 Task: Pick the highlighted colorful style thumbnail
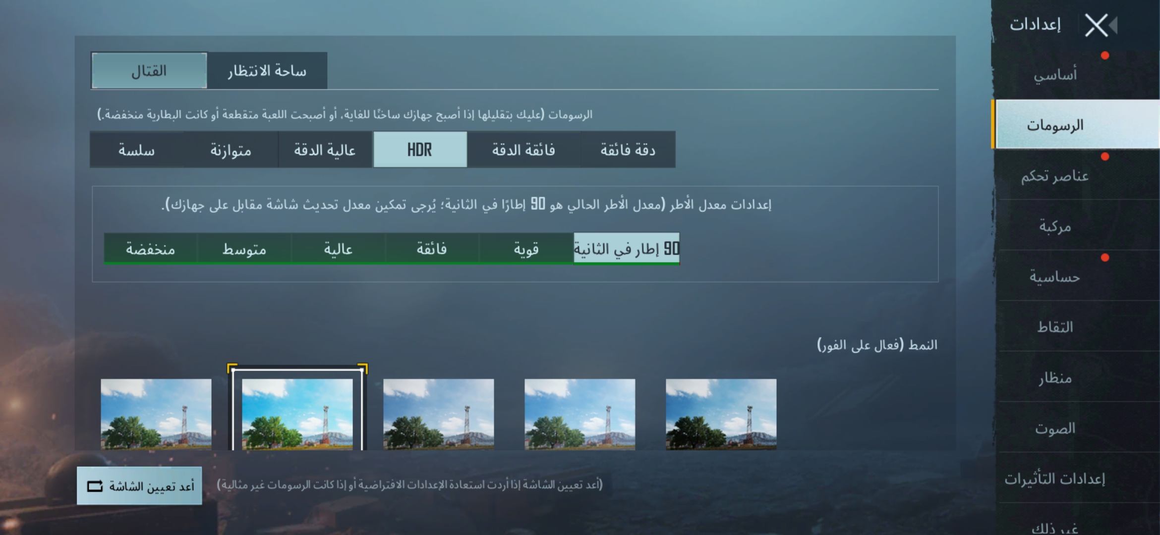coord(297,414)
